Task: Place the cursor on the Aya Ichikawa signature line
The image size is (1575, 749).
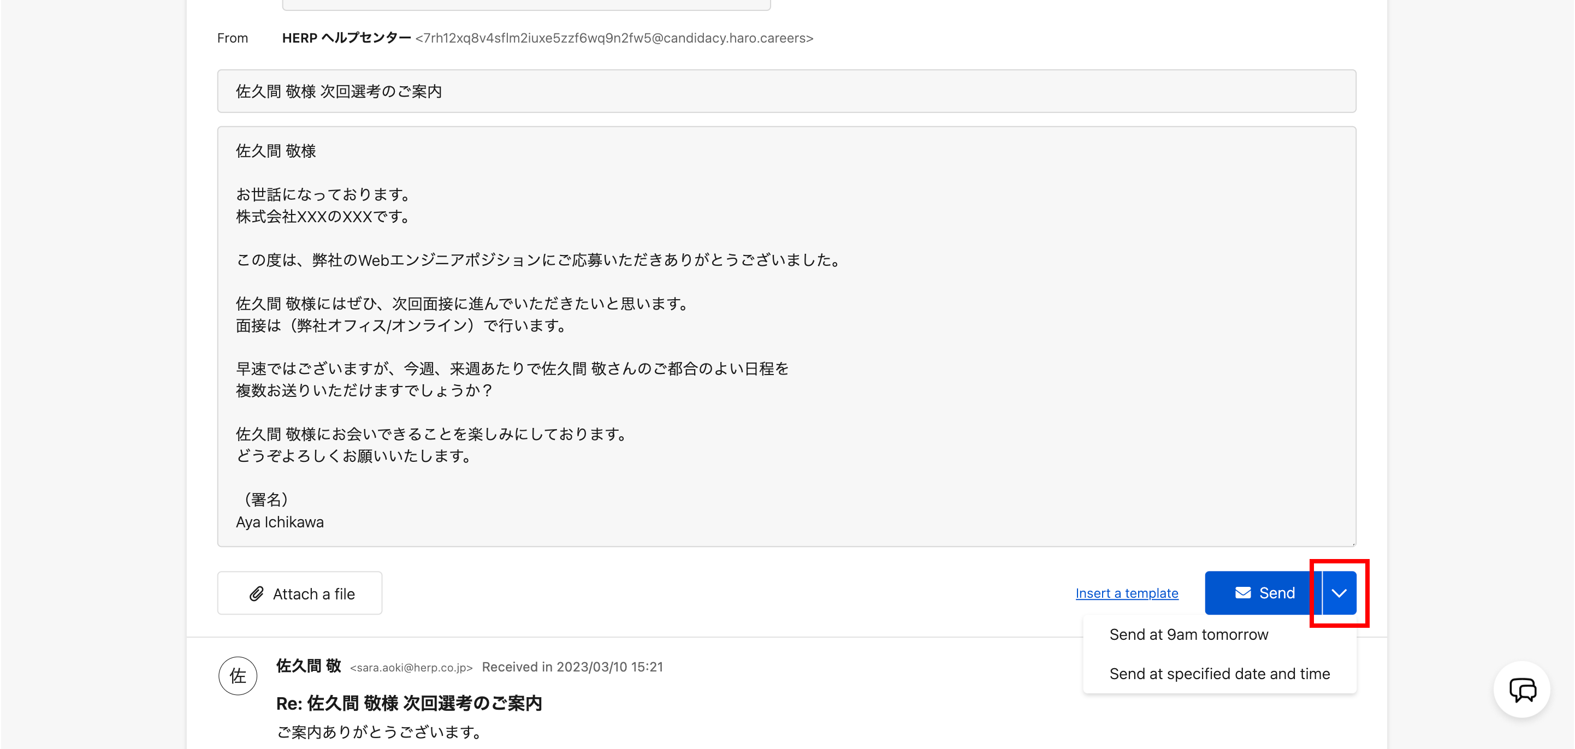Action: [280, 521]
